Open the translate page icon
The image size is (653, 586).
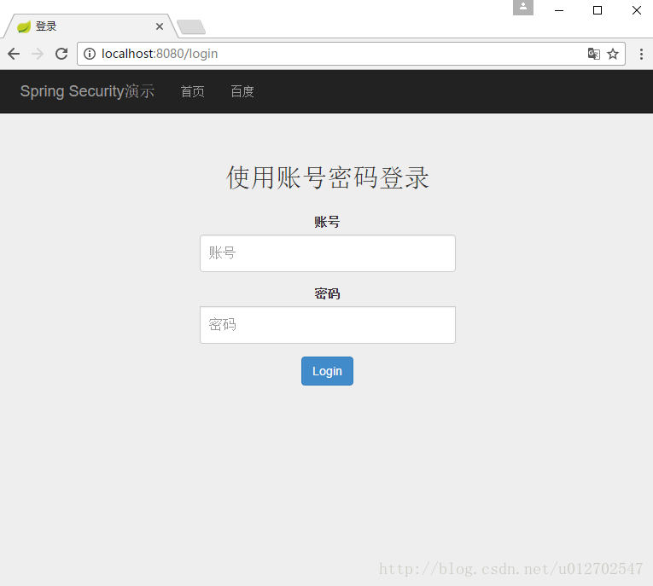pos(594,54)
